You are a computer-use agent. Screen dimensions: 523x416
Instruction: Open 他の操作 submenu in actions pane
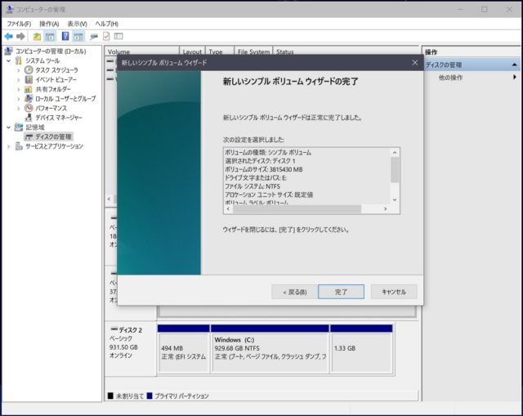[x=450, y=78]
